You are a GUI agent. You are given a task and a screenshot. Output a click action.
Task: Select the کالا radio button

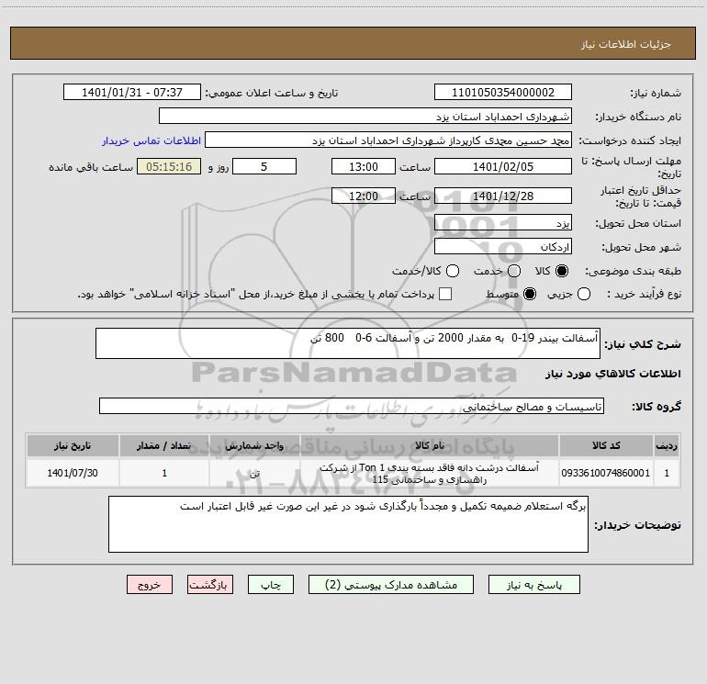[562, 271]
